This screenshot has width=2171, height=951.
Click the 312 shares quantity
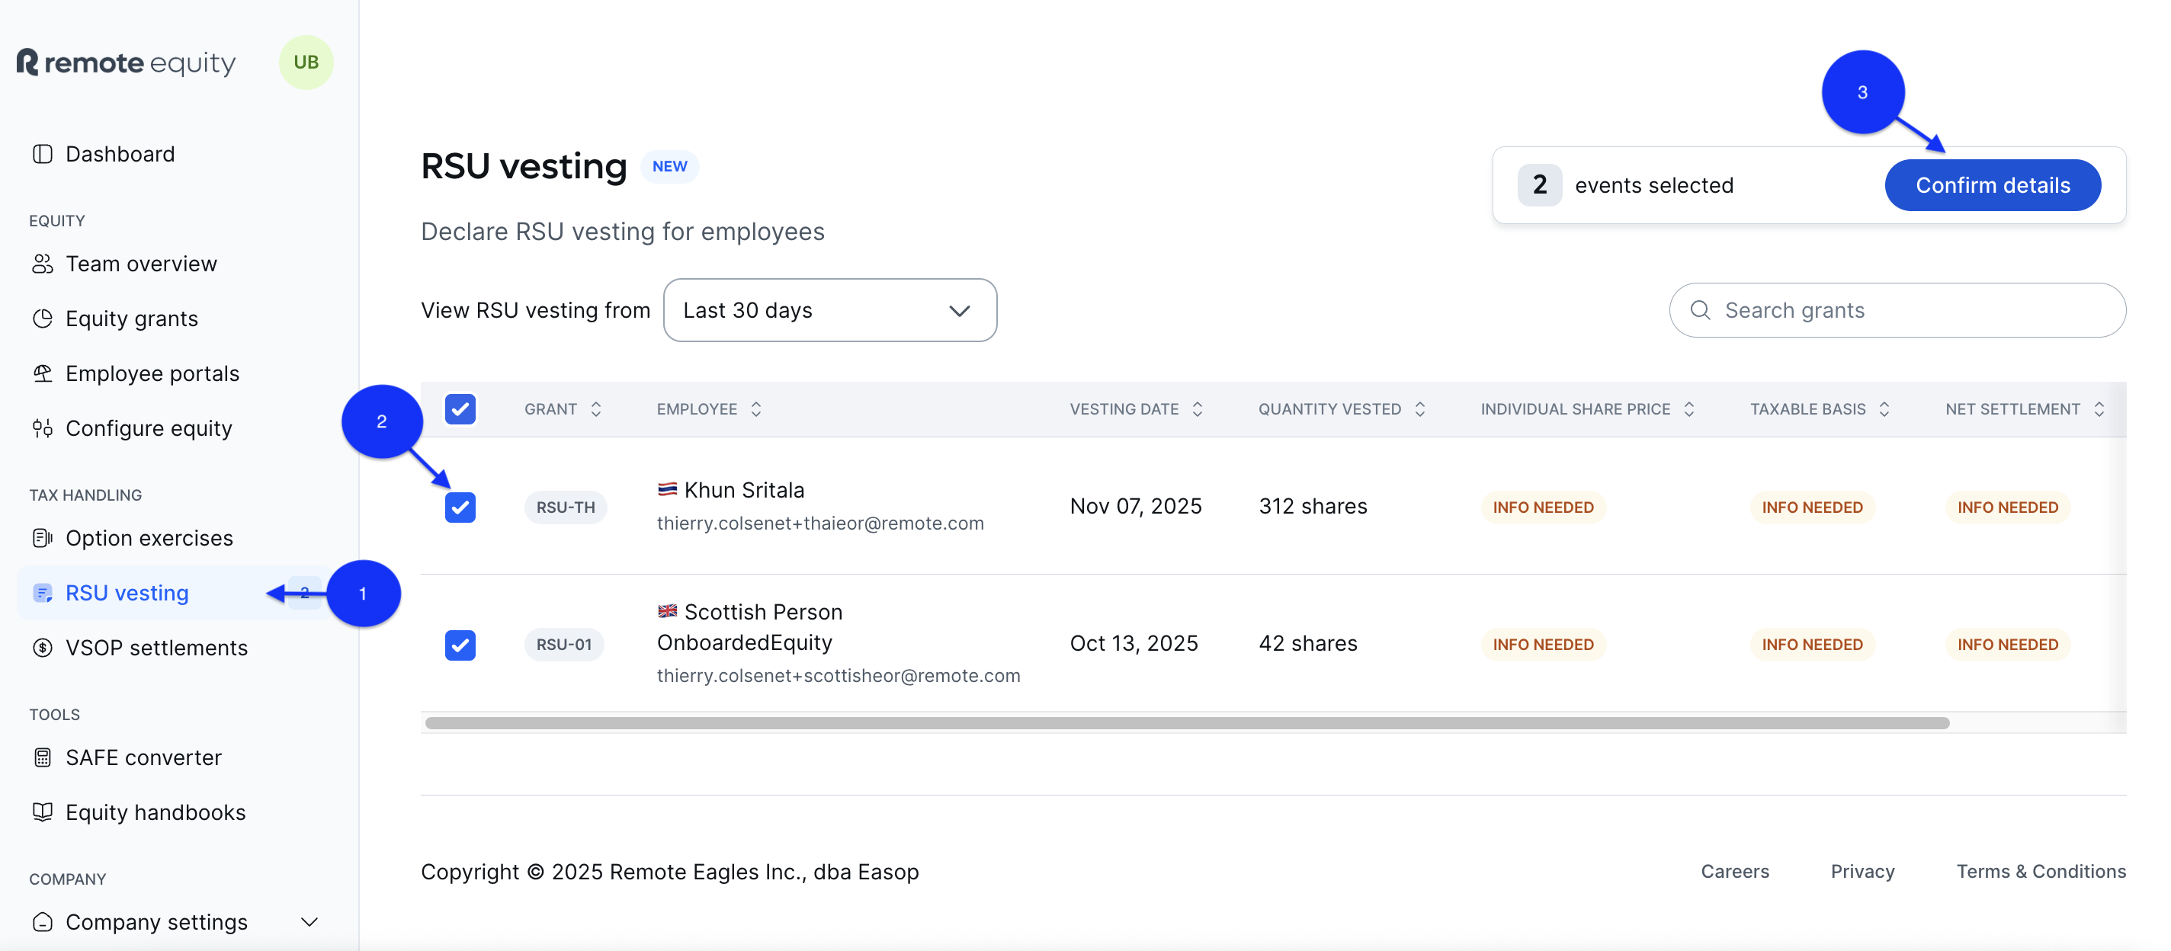pos(1313,506)
